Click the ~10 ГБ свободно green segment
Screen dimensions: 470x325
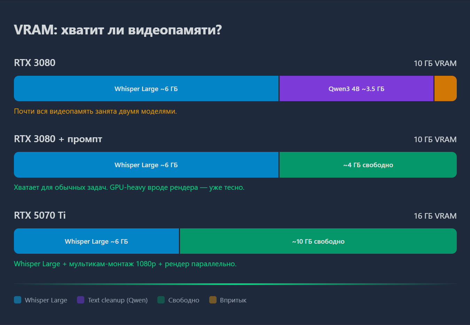[x=318, y=241]
